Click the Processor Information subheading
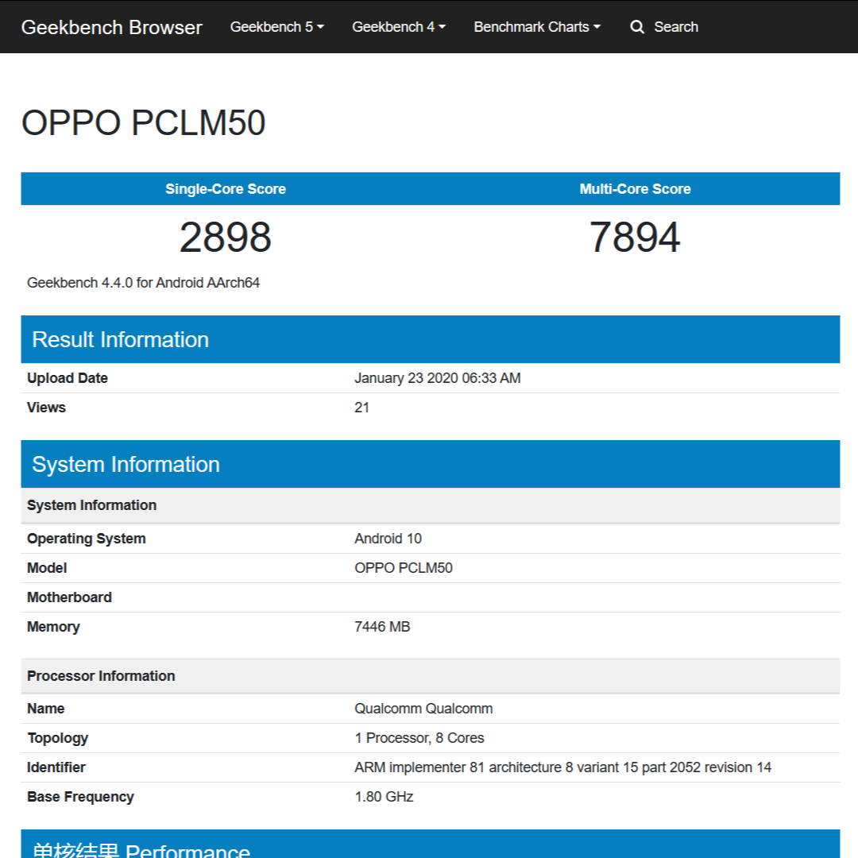The image size is (858, 858). coord(430,676)
